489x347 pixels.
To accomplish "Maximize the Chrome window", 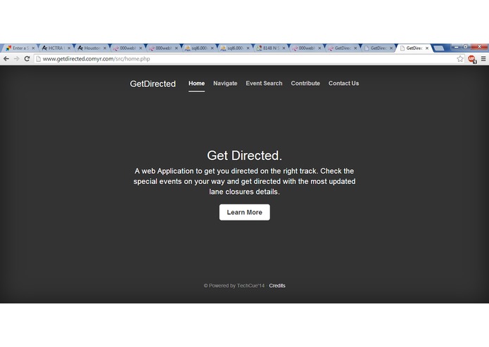I will point(466,46).
